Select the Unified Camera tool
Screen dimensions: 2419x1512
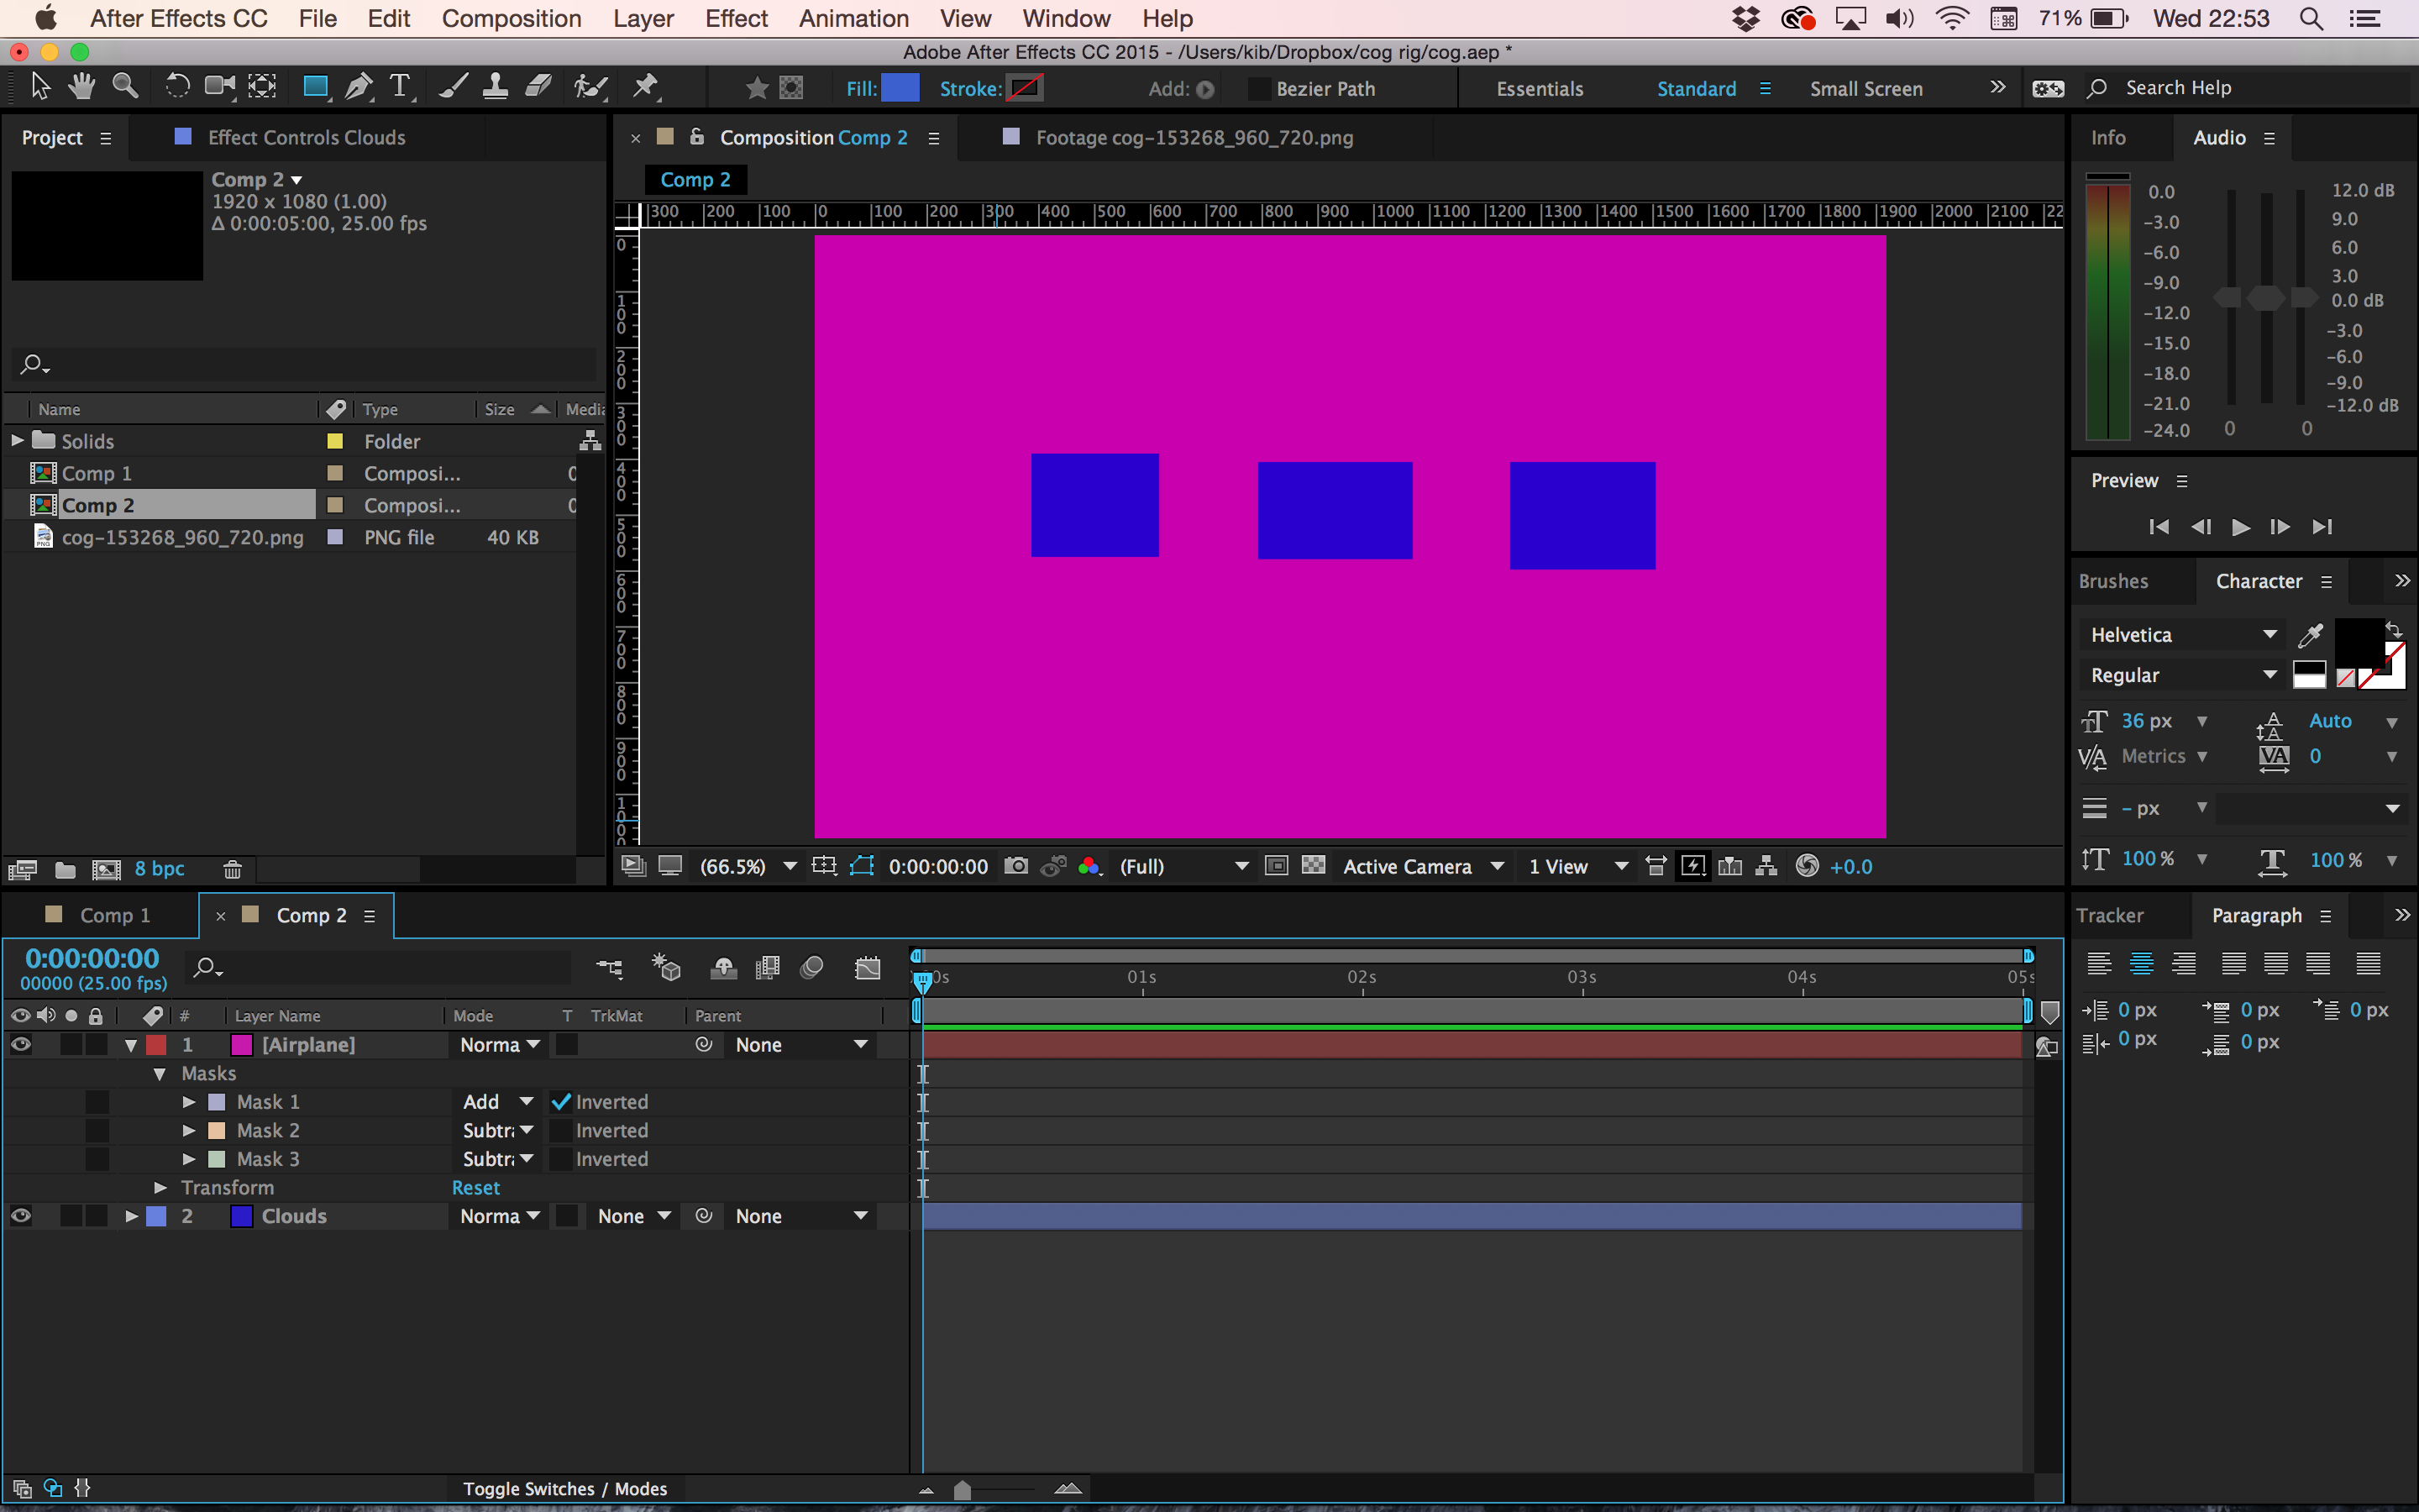coord(219,87)
